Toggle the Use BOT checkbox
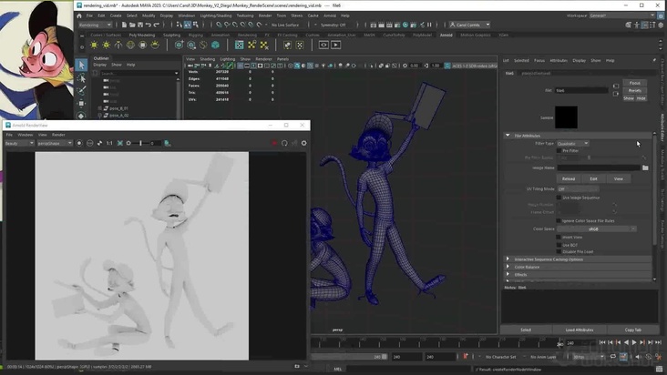Image resolution: width=667 pixels, height=375 pixels. 559,245
